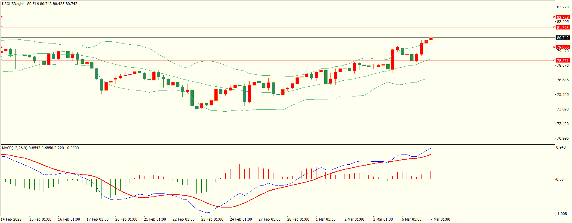This screenshot has height=223, width=572.
Task: Select the 24 Feb 01:00 time label
Action: pyautogui.click(x=241, y=219)
